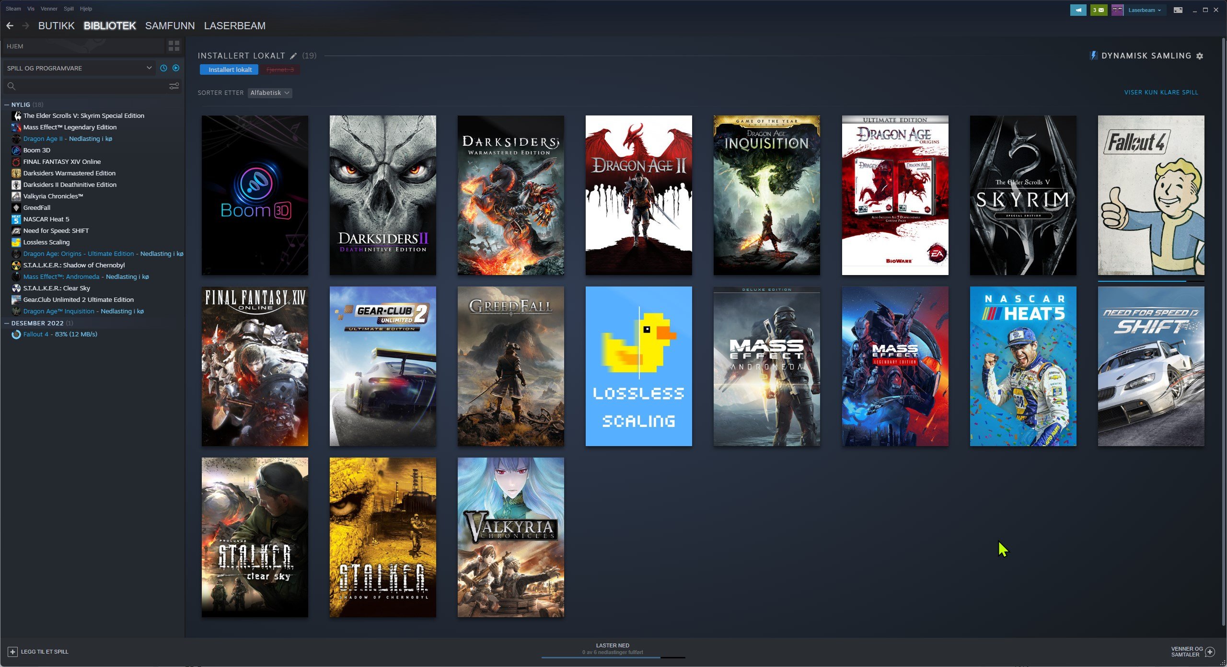The width and height of the screenshot is (1227, 667).
Task: Open Laserbeam account dropdown
Action: click(x=1145, y=10)
